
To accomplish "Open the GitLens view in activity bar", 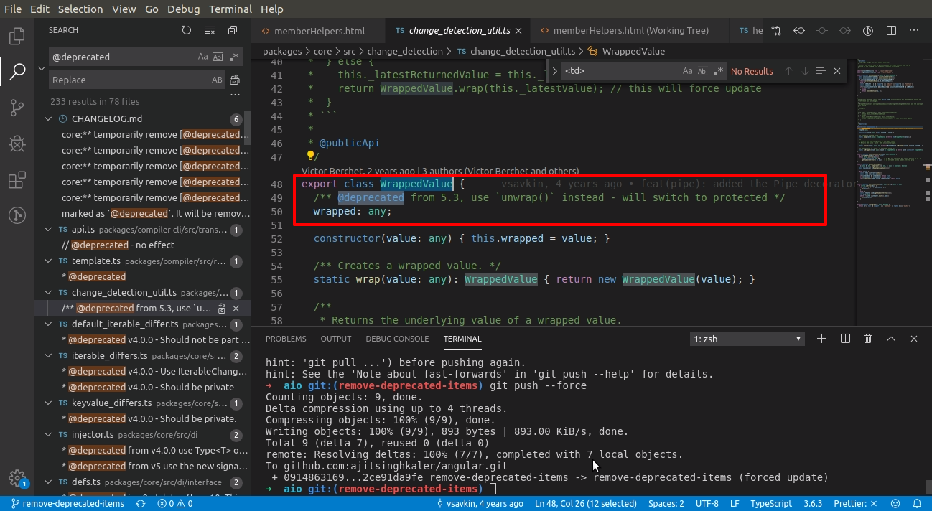I will click(x=17, y=215).
